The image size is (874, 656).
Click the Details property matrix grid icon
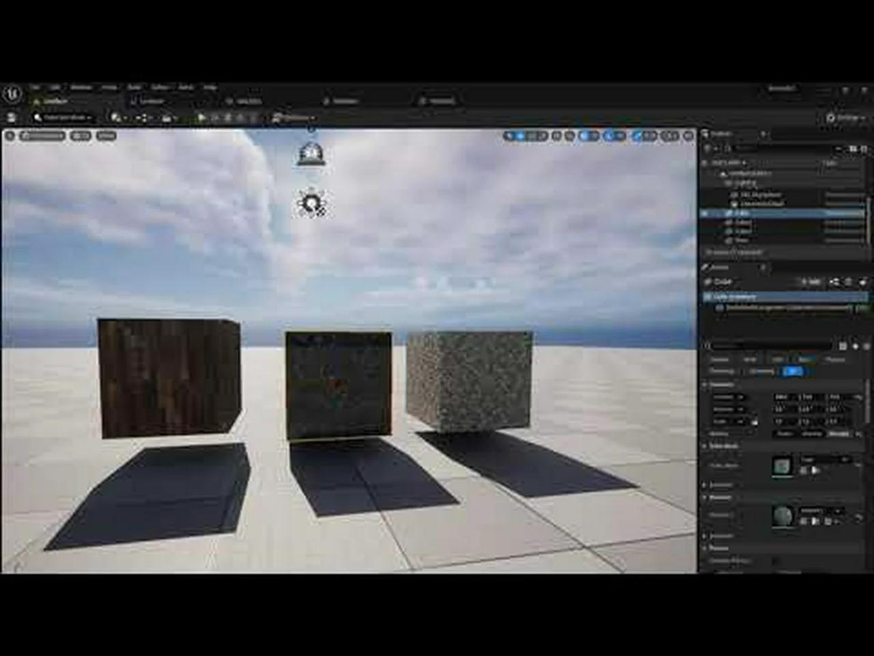pyautogui.click(x=843, y=346)
